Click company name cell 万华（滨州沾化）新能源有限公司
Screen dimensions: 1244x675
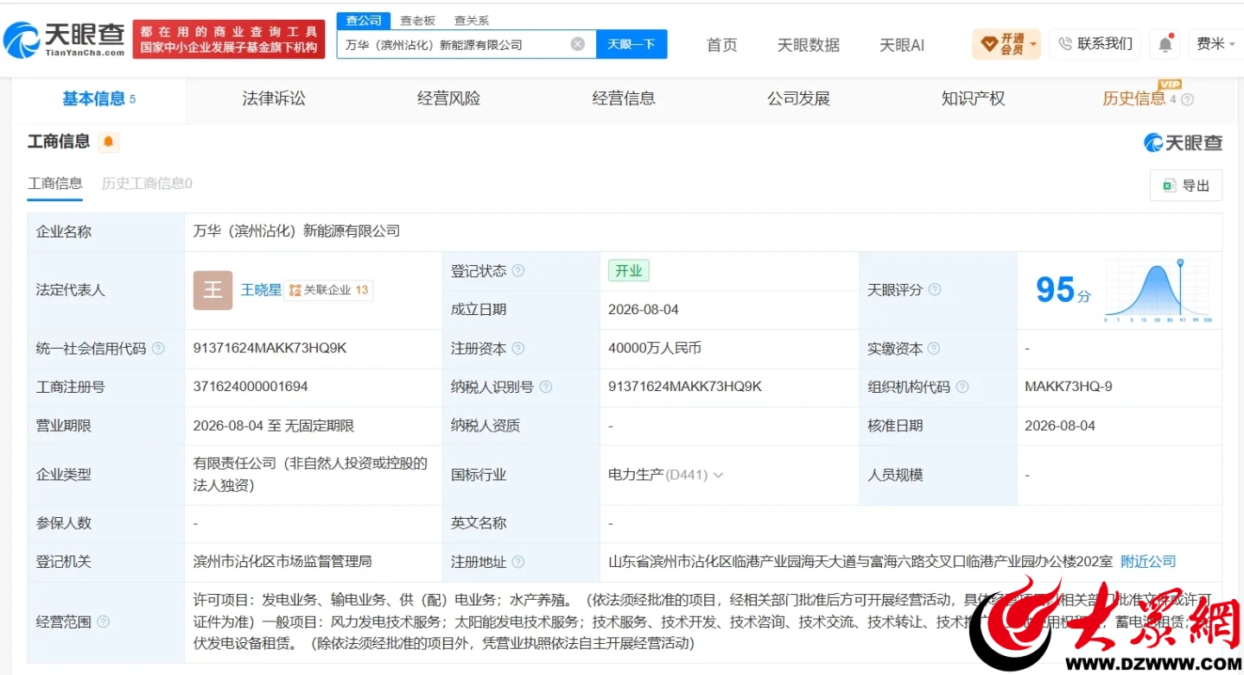click(x=297, y=231)
